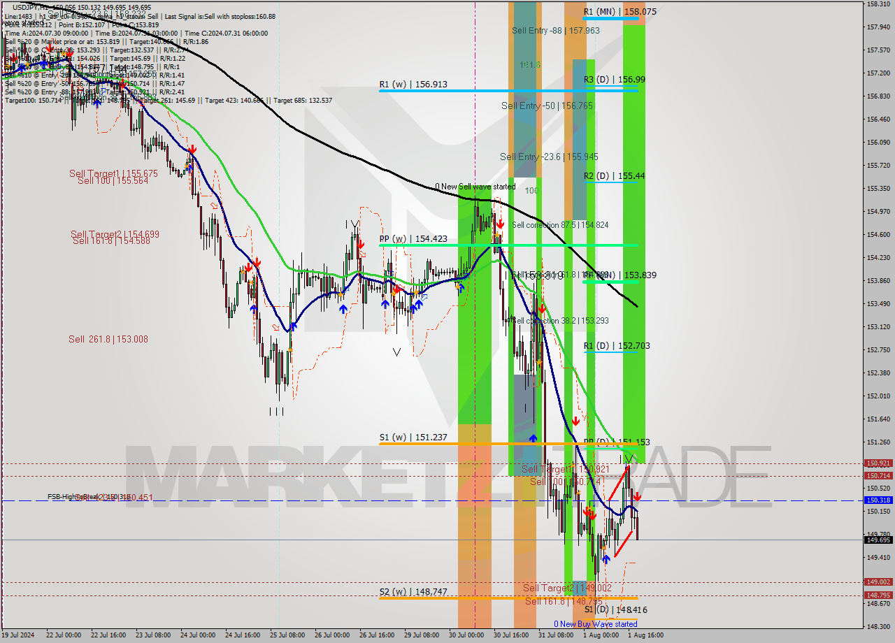
Task: Click the PP (w) | 154.423 pivot label
Action: [413, 239]
